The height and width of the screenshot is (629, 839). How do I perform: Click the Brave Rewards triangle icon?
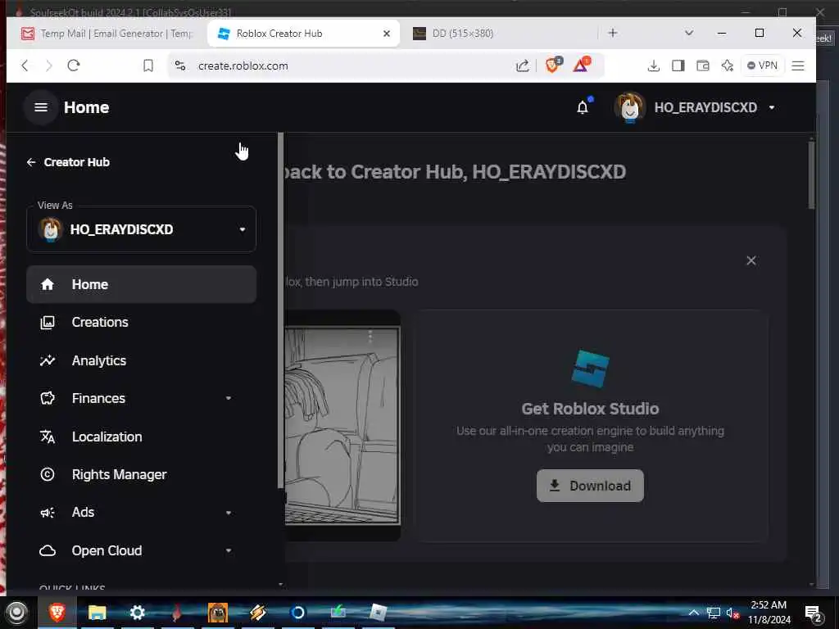pos(581,66)
